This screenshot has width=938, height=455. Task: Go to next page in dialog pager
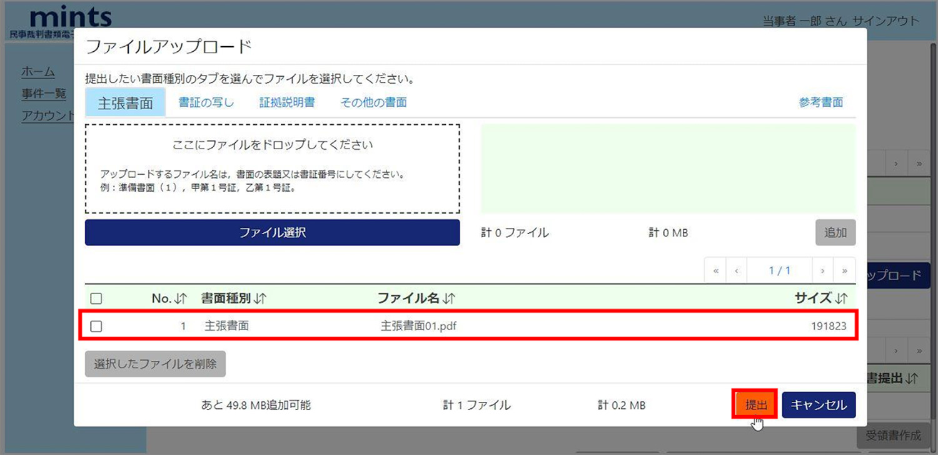[x=823, y=271]
